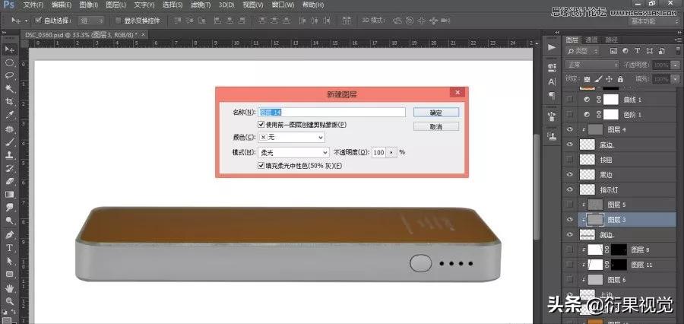Show the 曲线 1 adjustment layer

568,100
